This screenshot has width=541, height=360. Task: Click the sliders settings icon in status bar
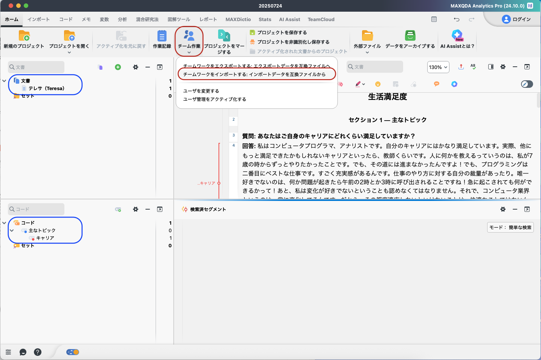(x=8, y=352)
